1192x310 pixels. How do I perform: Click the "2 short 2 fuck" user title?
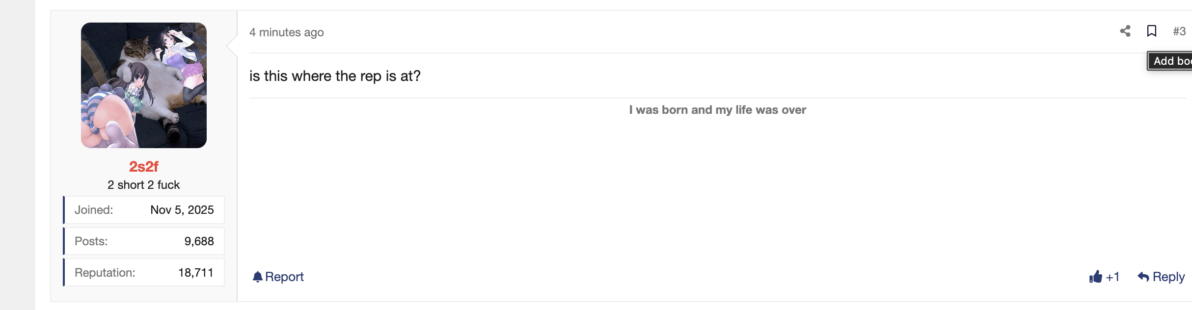[x=144, y=185]
